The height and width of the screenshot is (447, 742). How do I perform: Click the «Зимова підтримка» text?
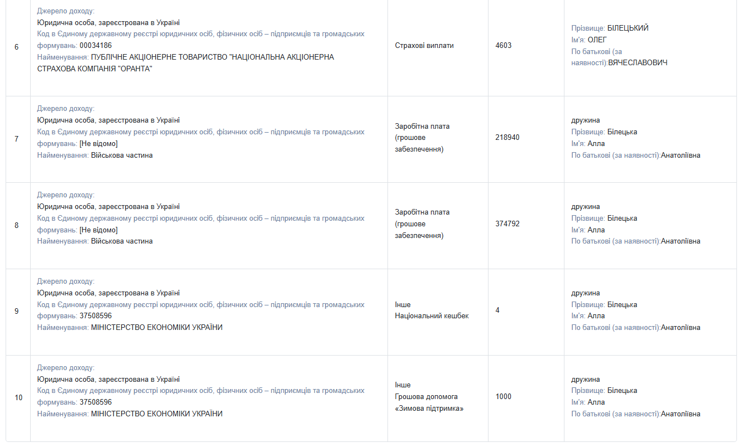coord(429,409)
